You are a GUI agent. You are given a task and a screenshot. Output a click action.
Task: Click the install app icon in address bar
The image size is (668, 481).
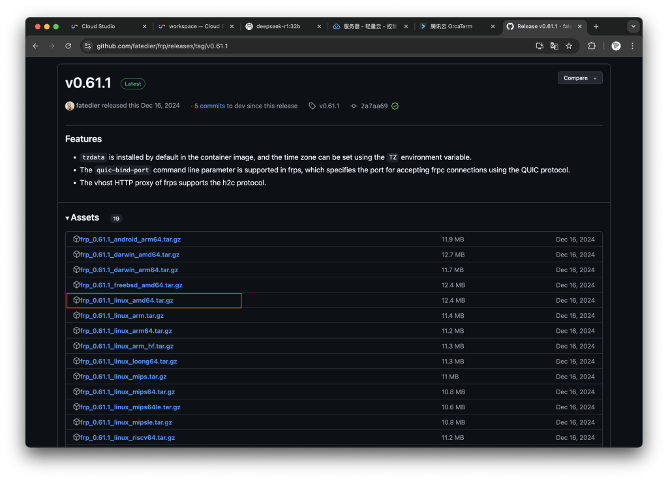pyautogui.click(x=539, y=46)
